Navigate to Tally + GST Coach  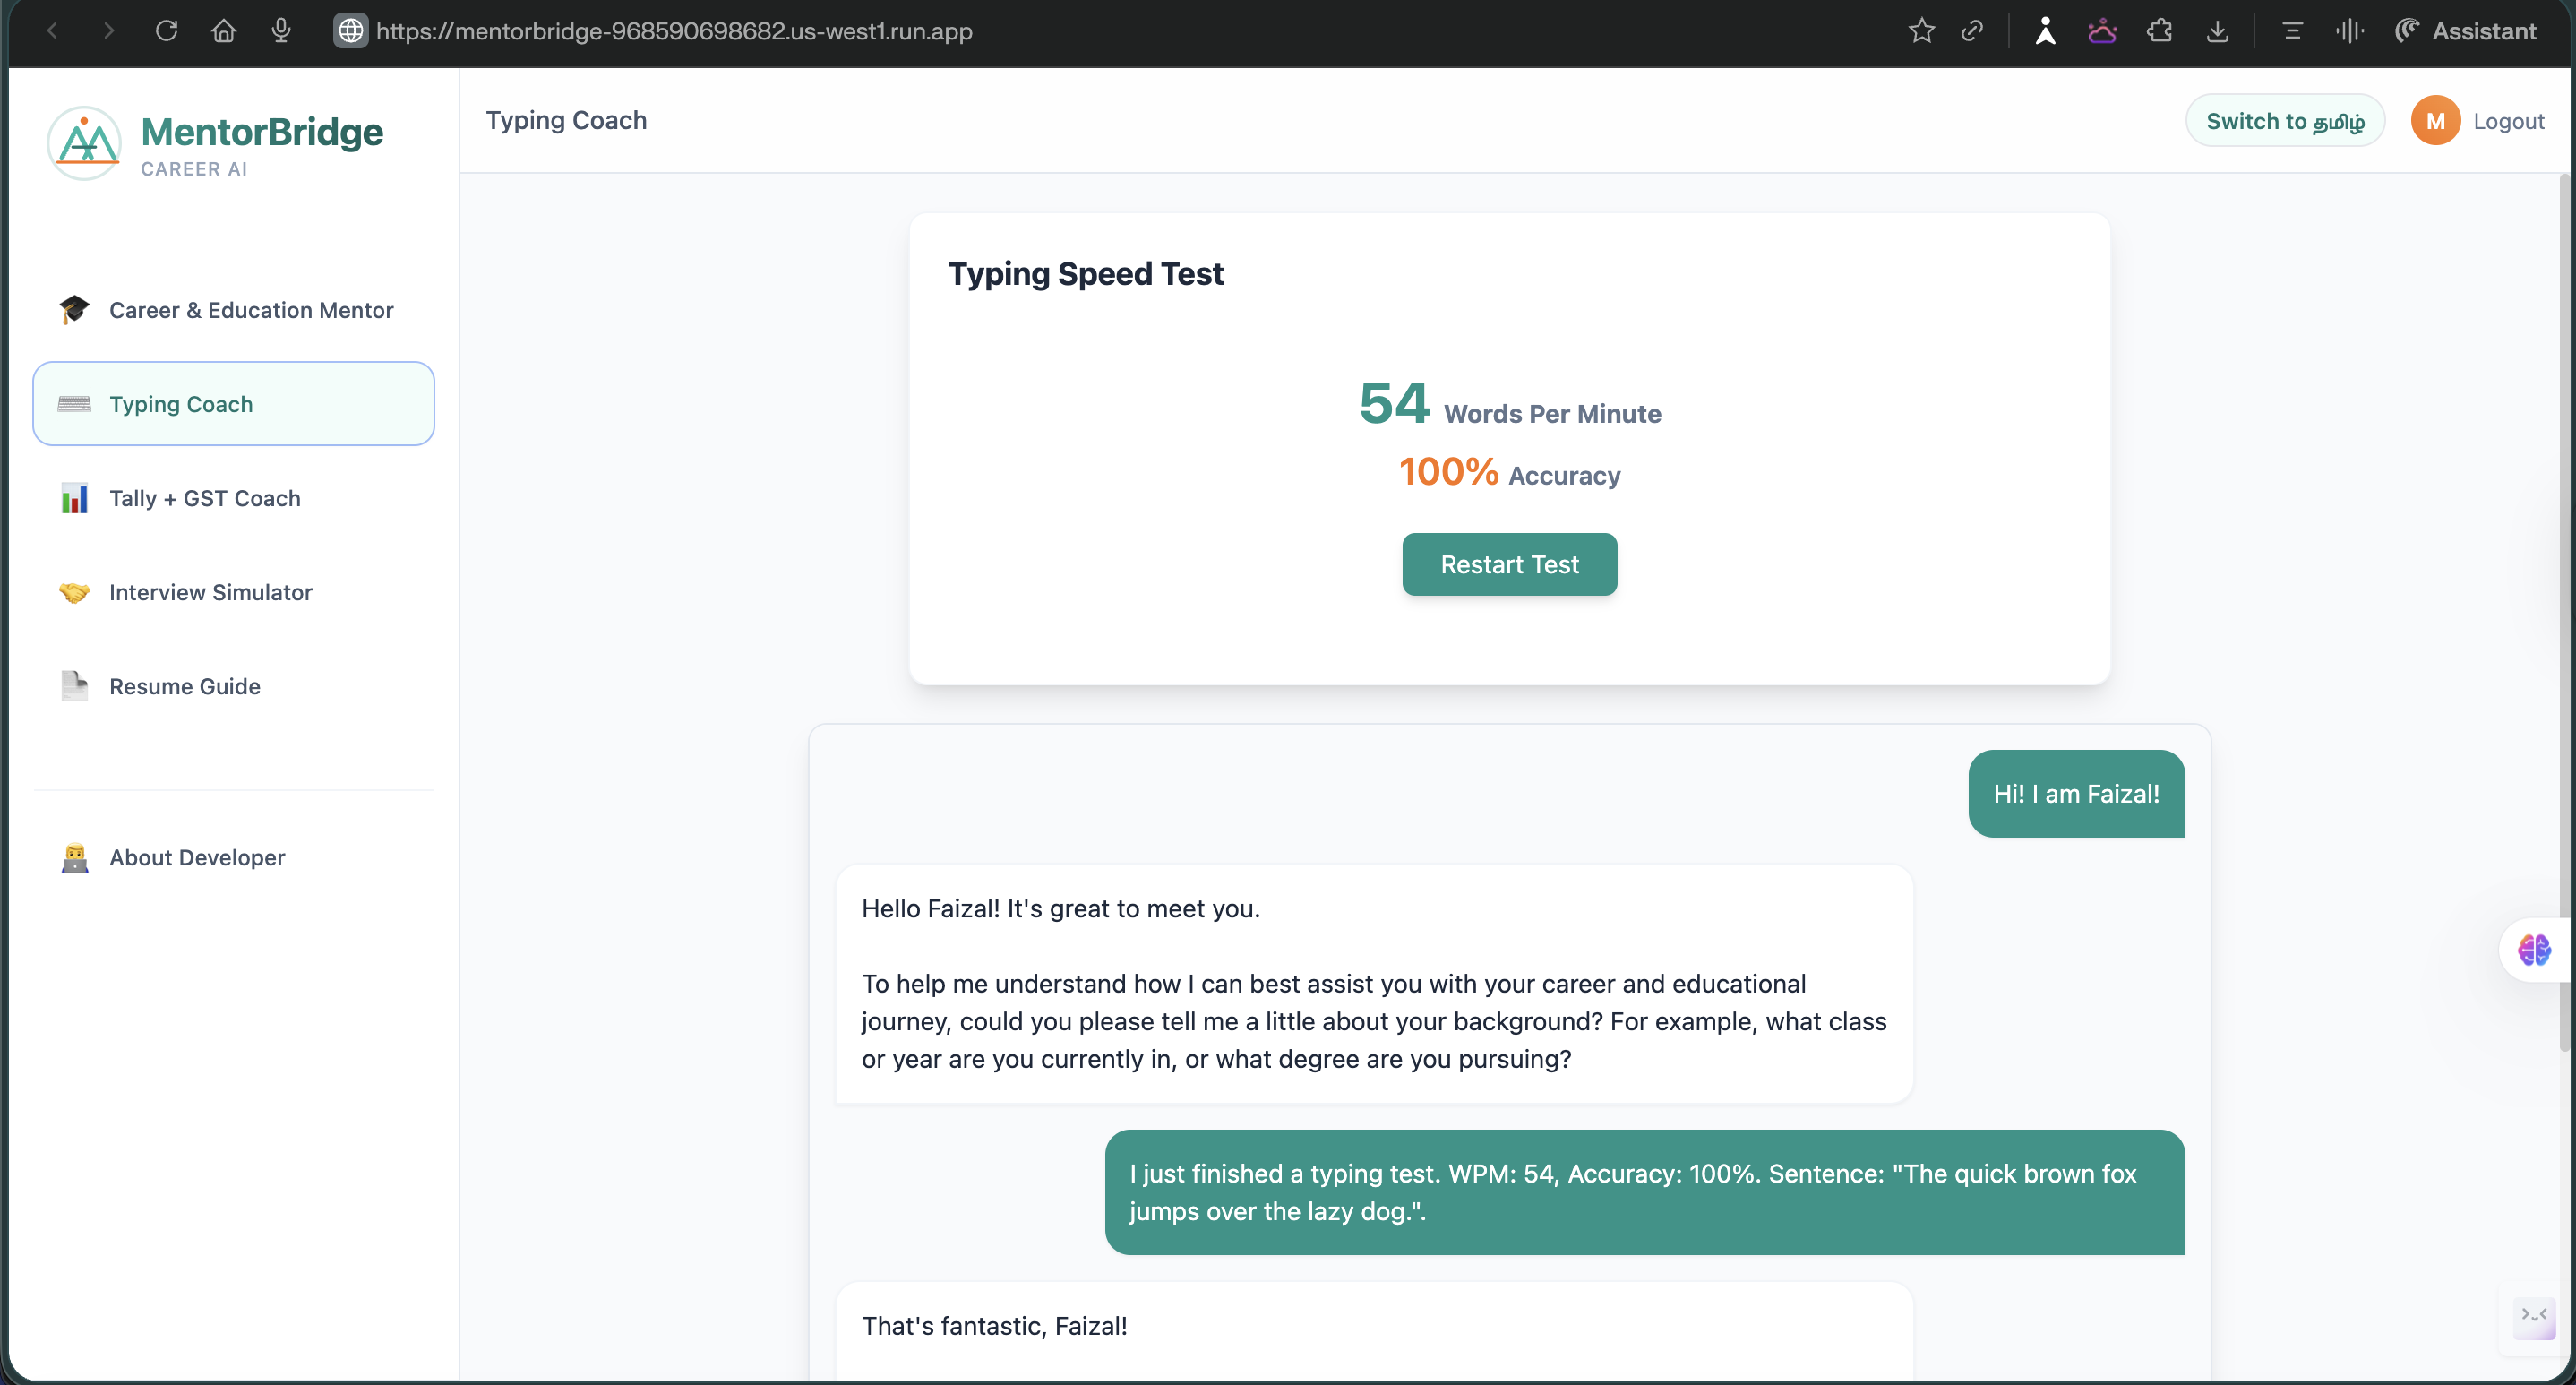coord(204,498)
